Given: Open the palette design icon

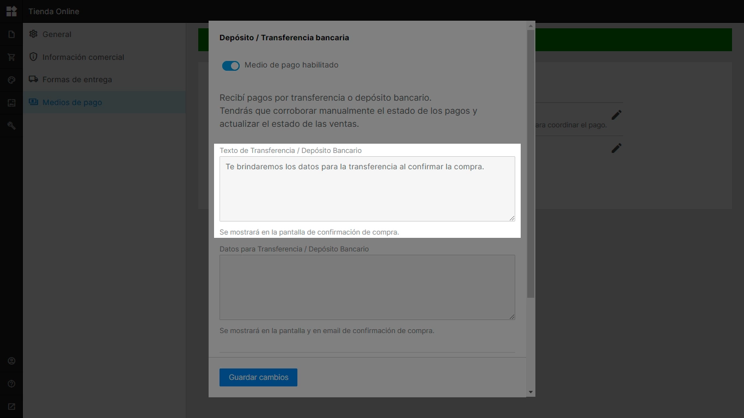Looking at the screenshot, I should (11, 80).
